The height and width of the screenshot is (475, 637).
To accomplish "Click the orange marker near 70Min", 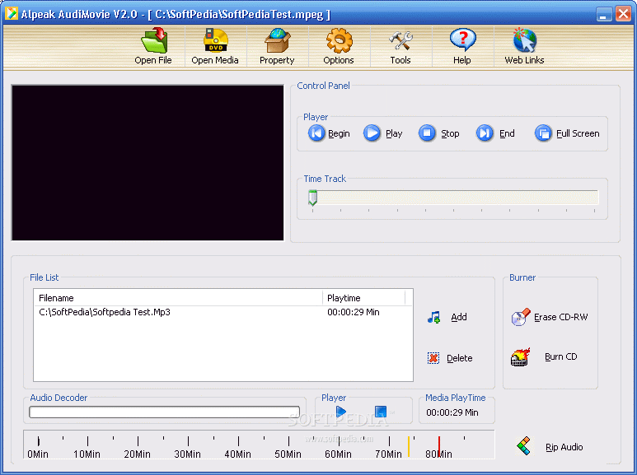I will click(x=409, y=446).
